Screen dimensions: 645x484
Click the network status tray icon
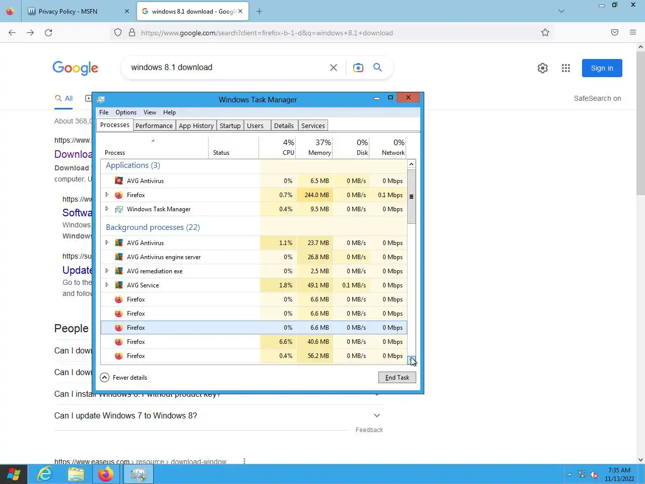582,474
